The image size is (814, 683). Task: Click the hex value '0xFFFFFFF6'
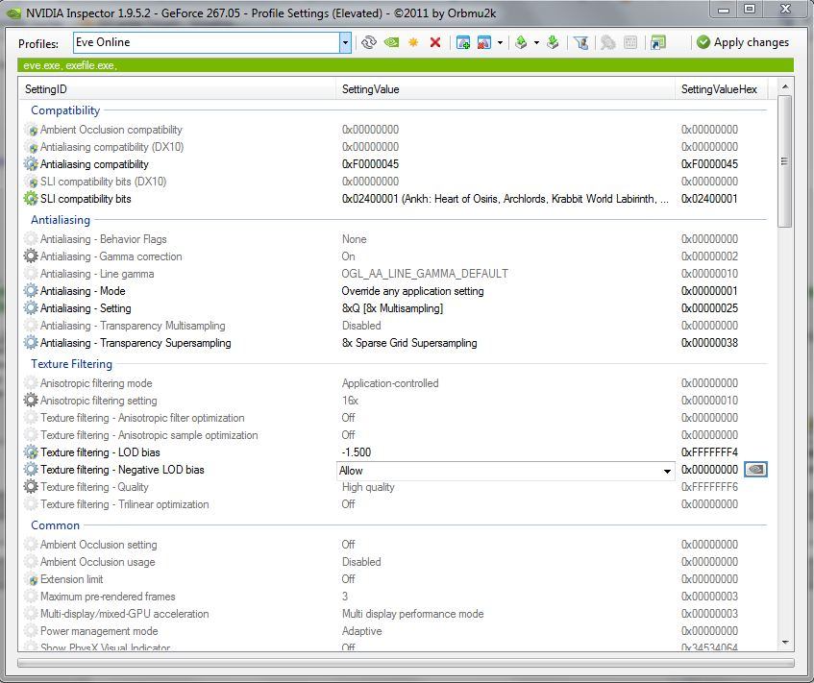click(x=709, y=487)
